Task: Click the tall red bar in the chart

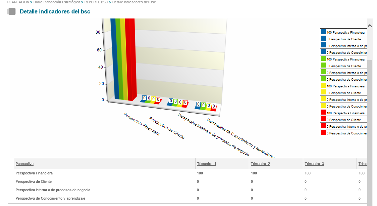Action: [131, 60]
